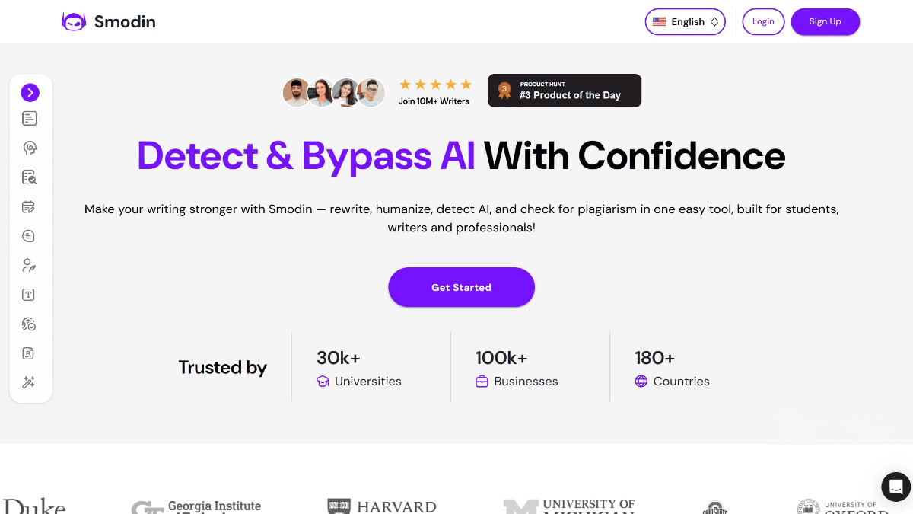Select the article writer document icon in sidebar
Image resolution: width=913 pixels, height=514 pixels.
pyautogui.click(x=29, y=118)
